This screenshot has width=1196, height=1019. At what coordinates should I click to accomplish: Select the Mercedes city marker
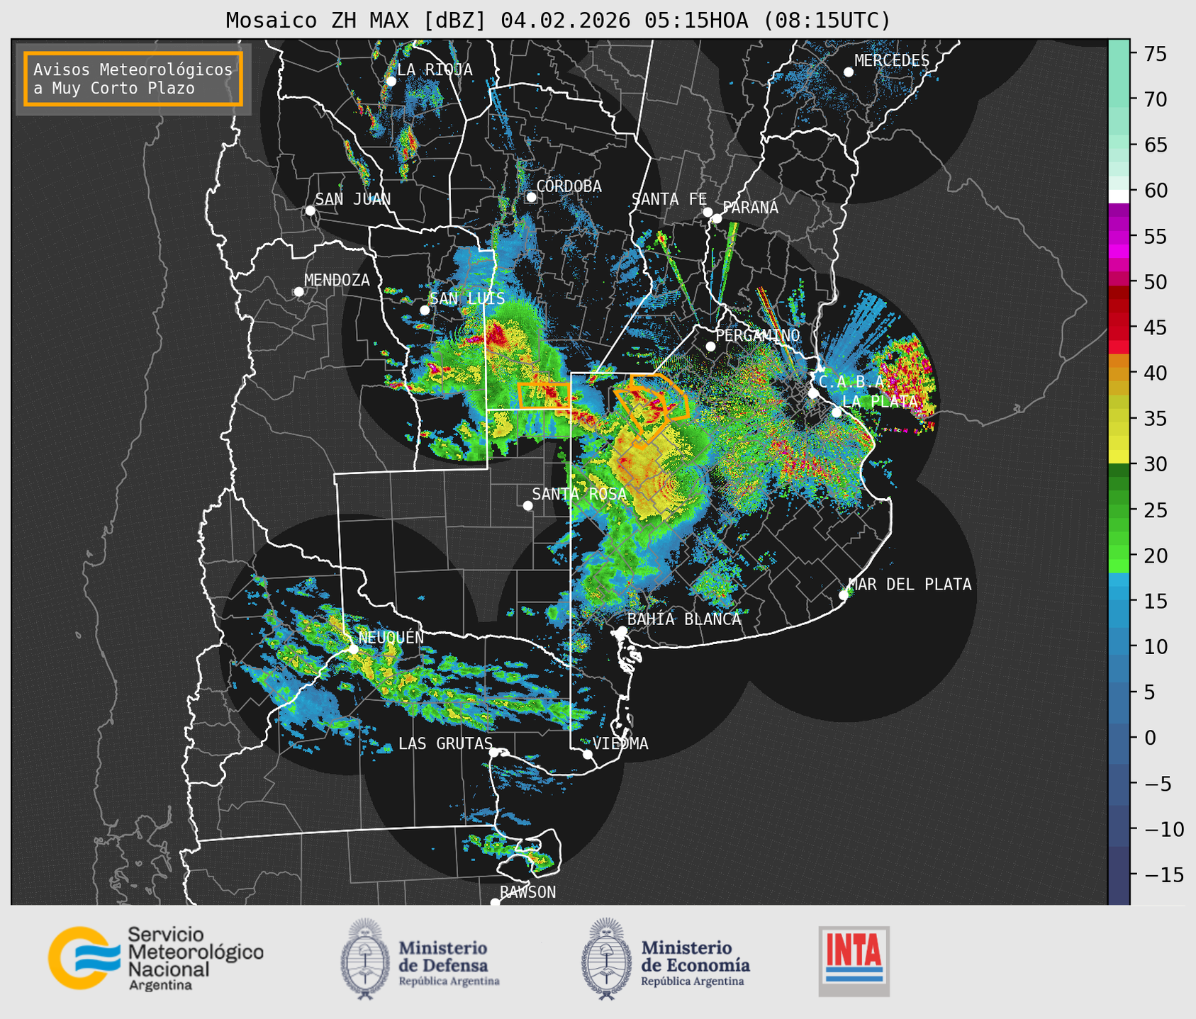coord(848,72)
